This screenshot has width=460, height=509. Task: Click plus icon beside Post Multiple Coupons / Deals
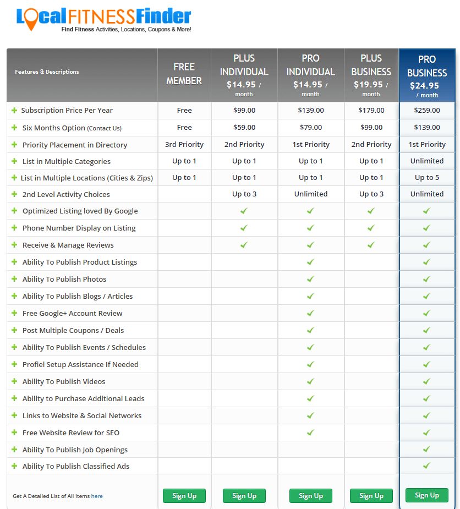coord(14,330)
